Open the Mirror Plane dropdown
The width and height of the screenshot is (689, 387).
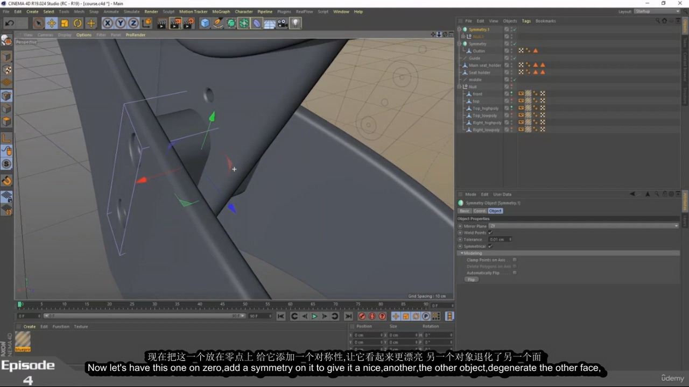click(584, 226)
